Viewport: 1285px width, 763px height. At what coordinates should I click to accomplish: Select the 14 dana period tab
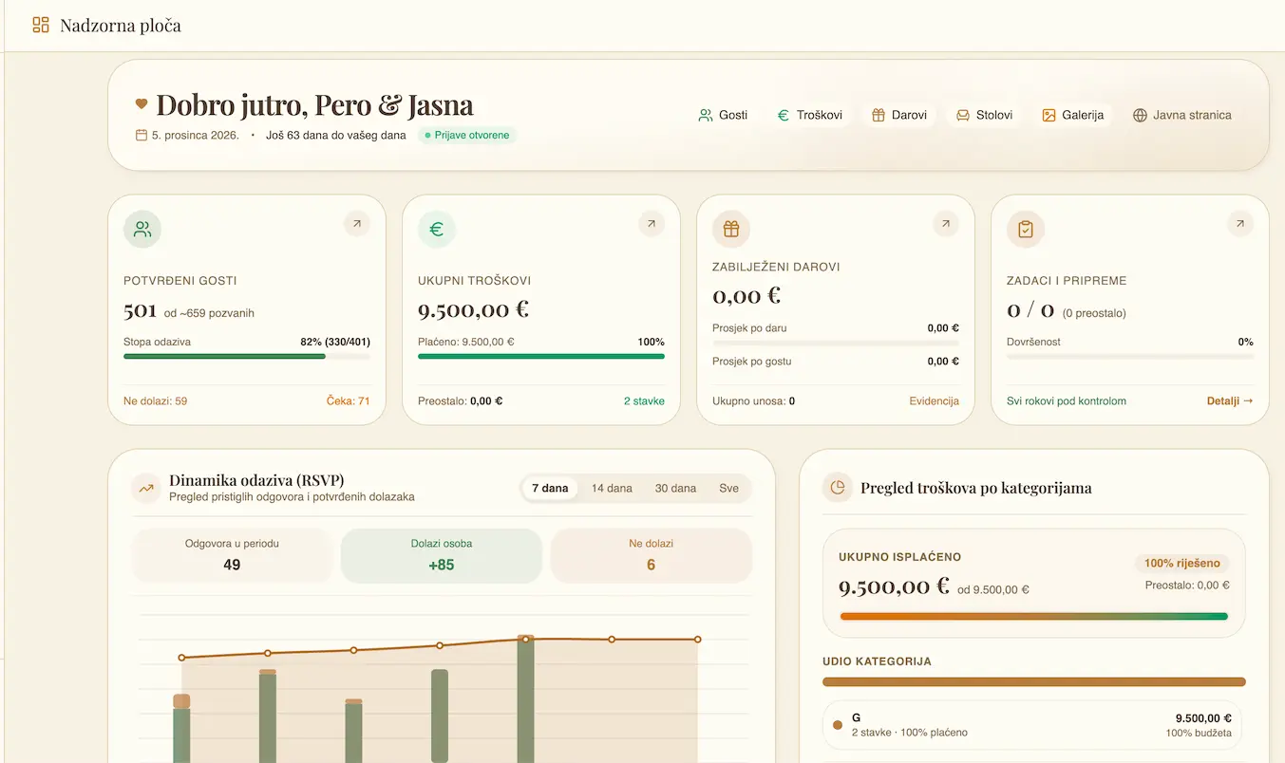coord(612,489)
